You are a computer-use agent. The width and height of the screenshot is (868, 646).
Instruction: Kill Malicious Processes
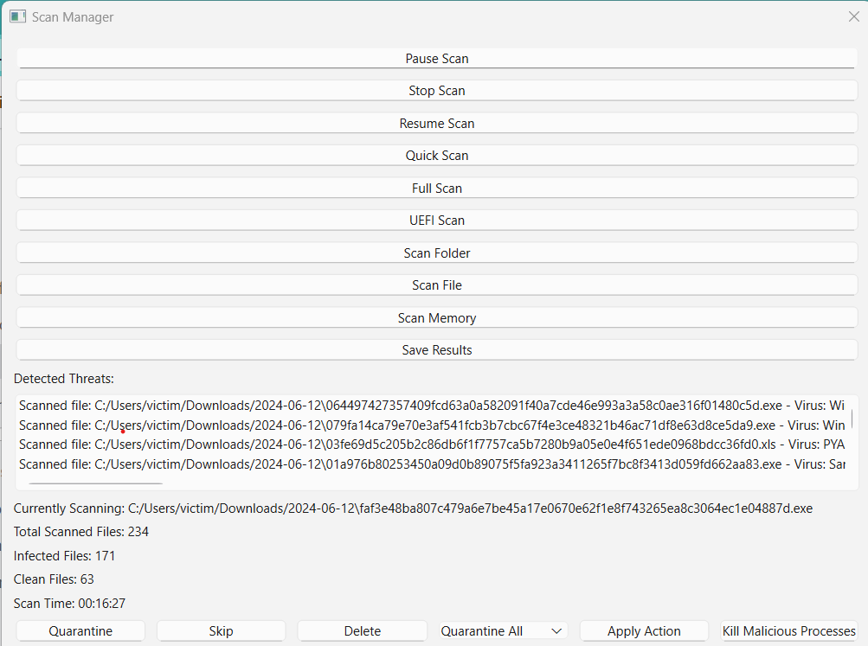(x=788, y=630)
